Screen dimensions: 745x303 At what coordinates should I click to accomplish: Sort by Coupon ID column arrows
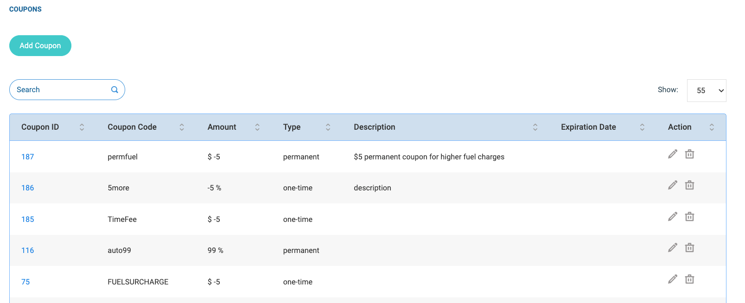(x=82, y=127)
